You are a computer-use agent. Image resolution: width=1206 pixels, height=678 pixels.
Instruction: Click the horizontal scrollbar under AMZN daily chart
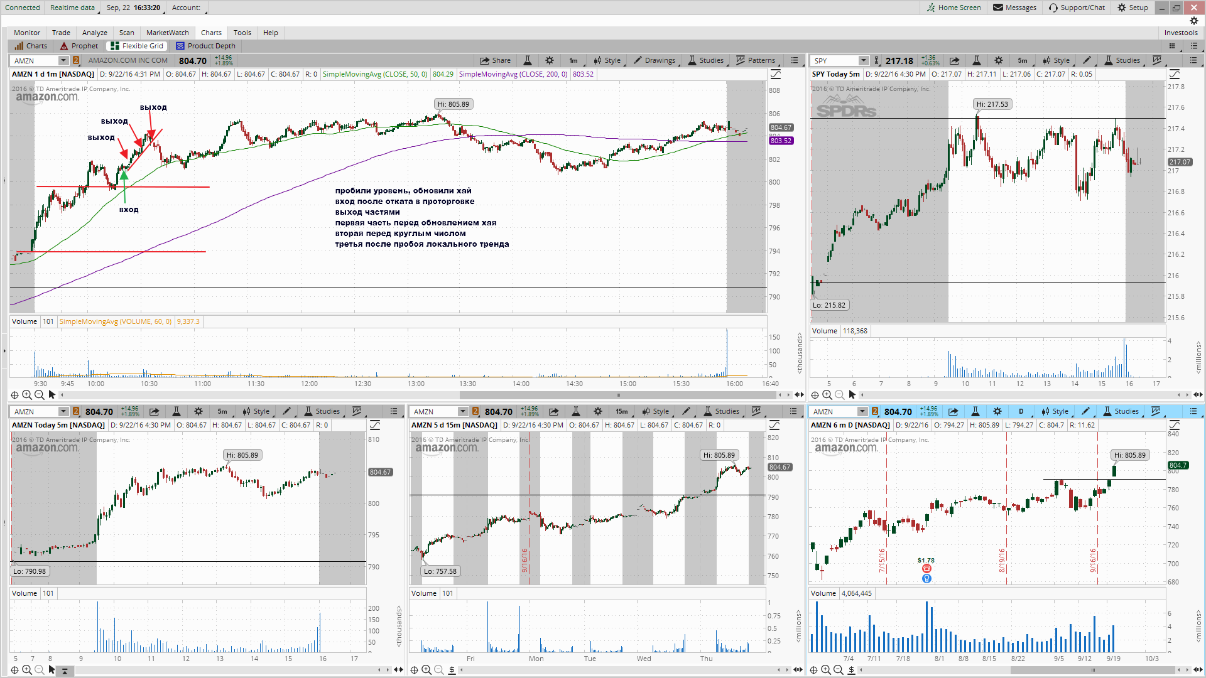(x=1093, y=670)
